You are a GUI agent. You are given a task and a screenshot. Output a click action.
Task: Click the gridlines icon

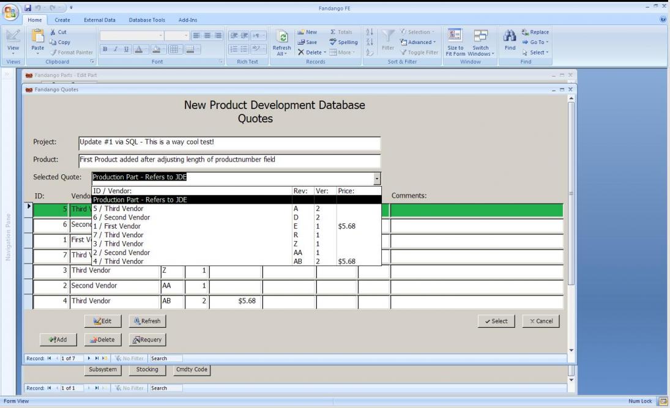click(174, 49)
